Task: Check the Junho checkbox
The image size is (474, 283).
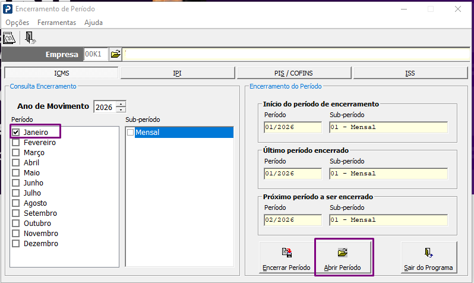Action: [x=16, y=183]
